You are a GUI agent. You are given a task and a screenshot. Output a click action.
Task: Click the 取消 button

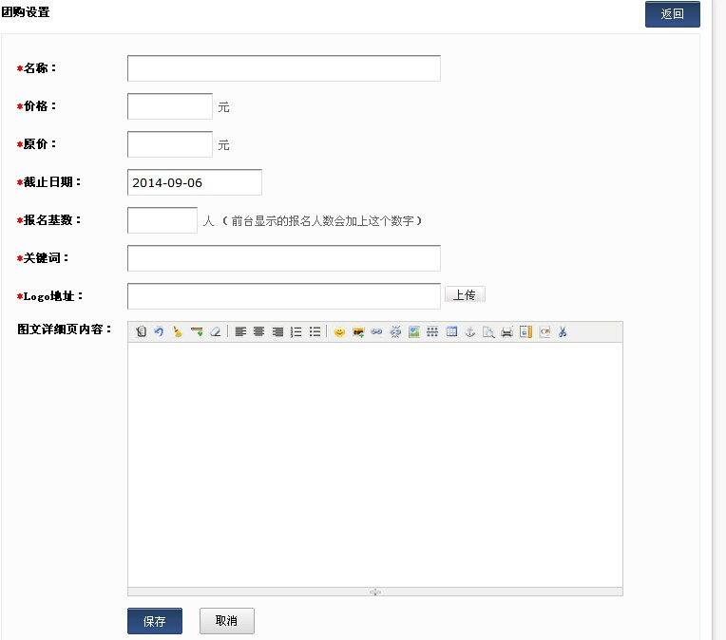(x=227, y=621)
